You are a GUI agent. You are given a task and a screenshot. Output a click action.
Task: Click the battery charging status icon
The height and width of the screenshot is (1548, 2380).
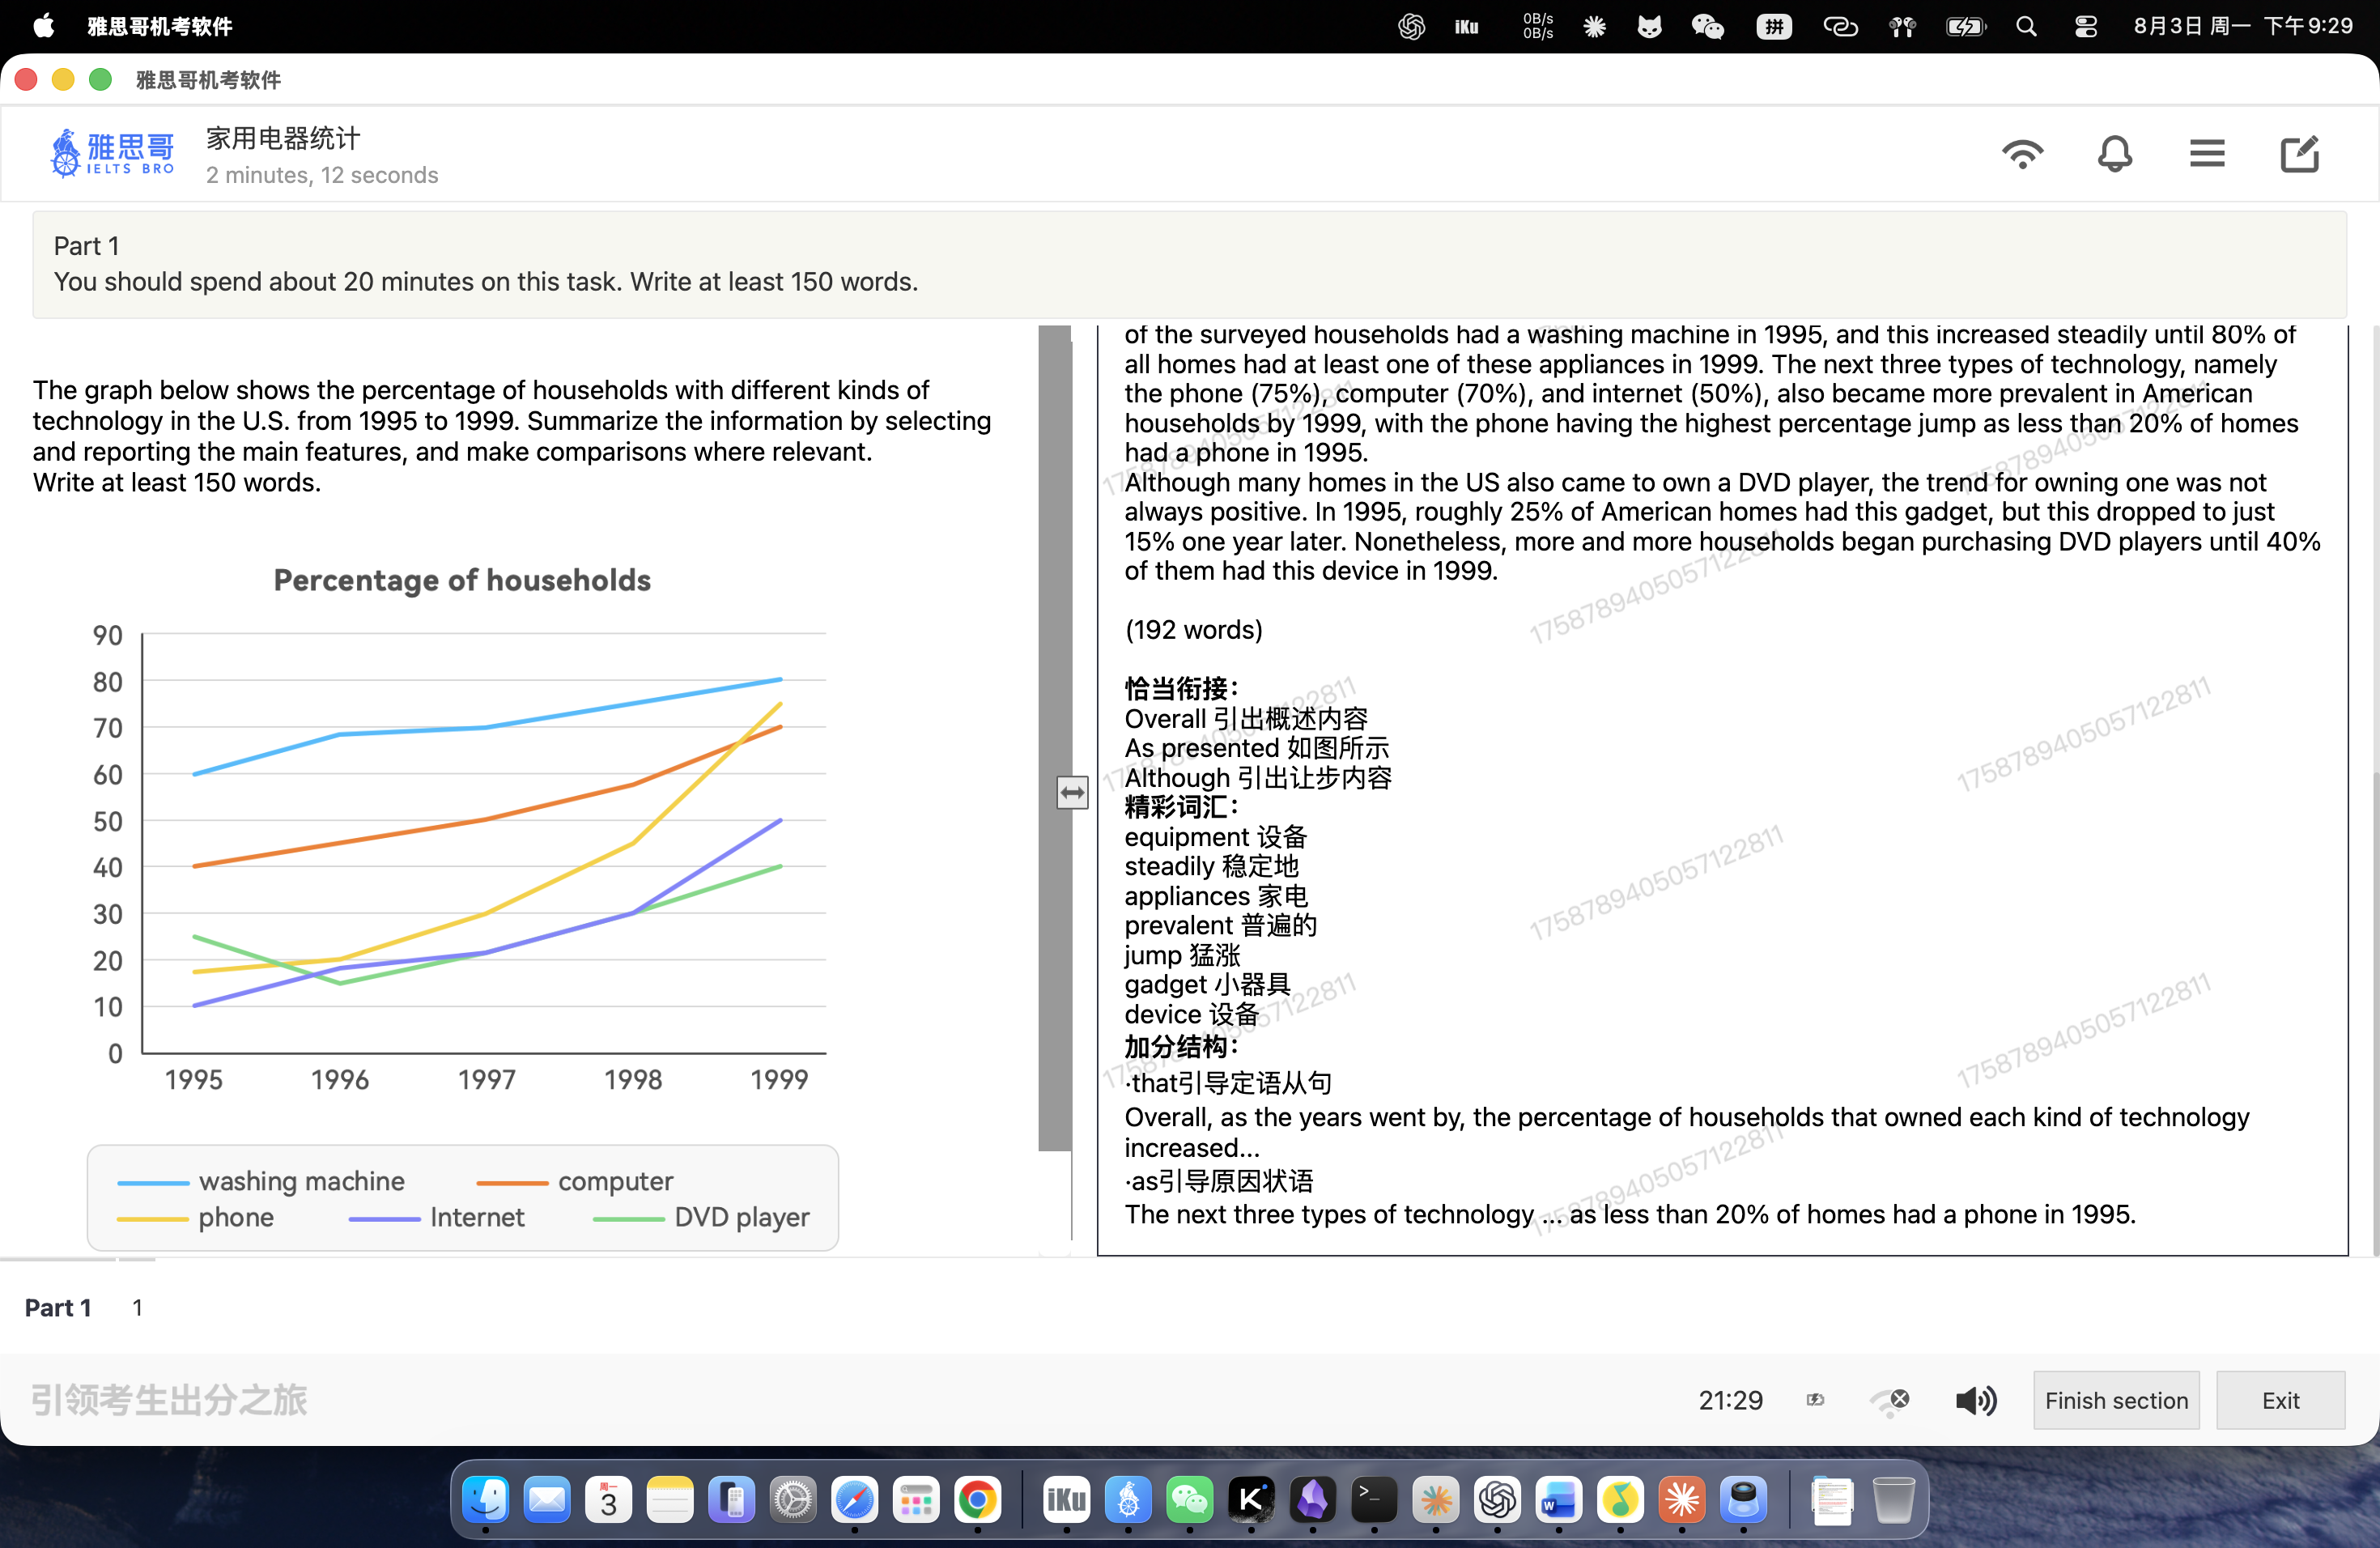click(1965, 26)
